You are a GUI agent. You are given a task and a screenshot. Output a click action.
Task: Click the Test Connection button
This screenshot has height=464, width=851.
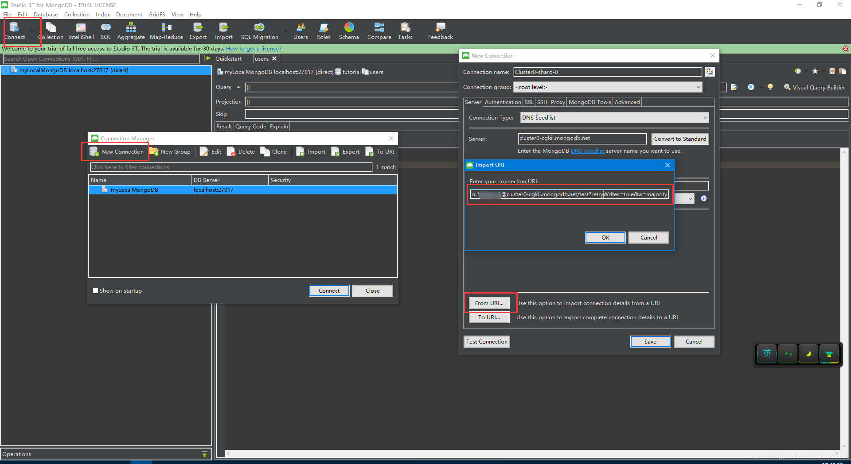pos(487,341)
